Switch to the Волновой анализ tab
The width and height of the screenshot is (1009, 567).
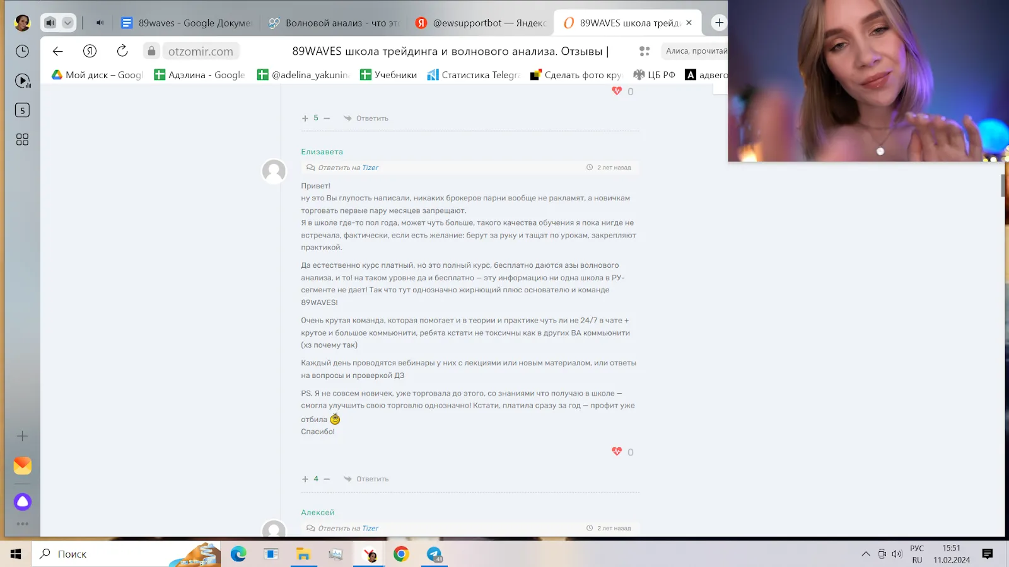[335, 23]
